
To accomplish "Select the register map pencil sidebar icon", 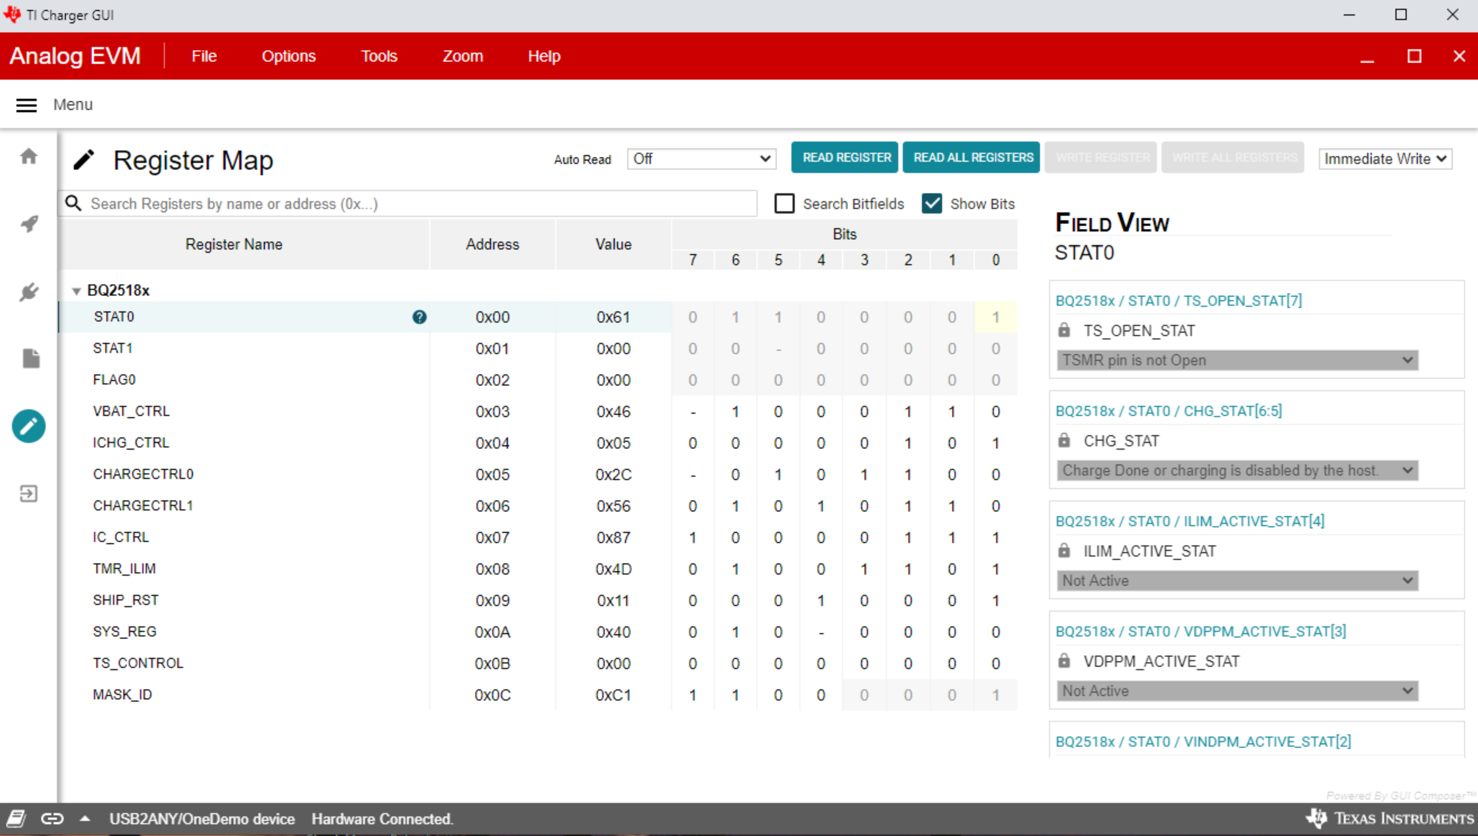I will [29, 426].
